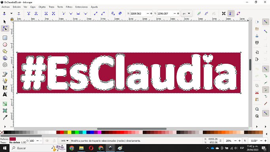
Task: Click the Object to path icon
Action: pos(113,13)
